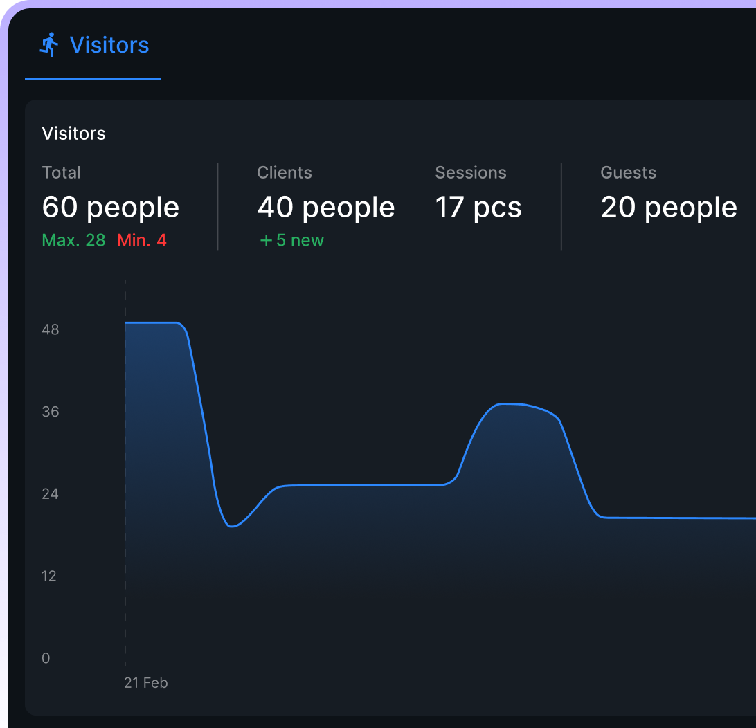Click the 24 y-axis label

point(51,494)
